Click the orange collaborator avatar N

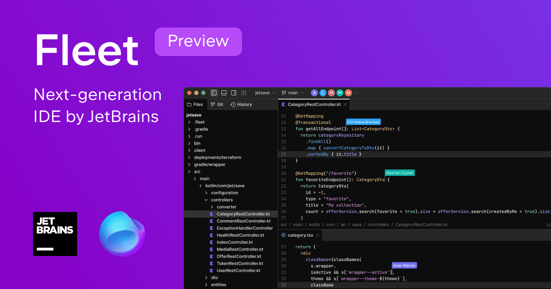348,93
